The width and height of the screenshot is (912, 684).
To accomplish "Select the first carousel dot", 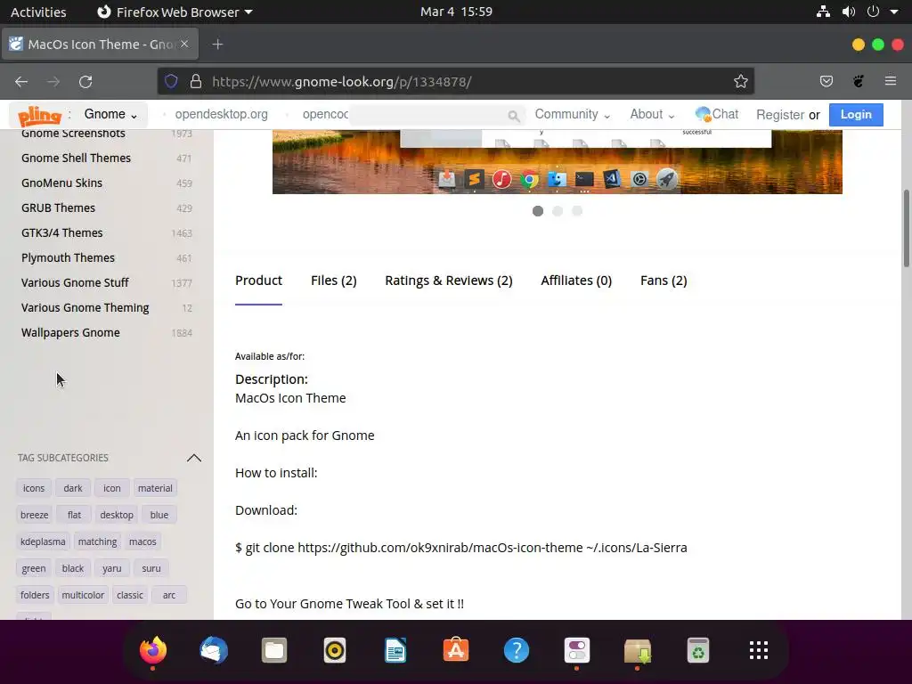I will [x=538, y=211].
